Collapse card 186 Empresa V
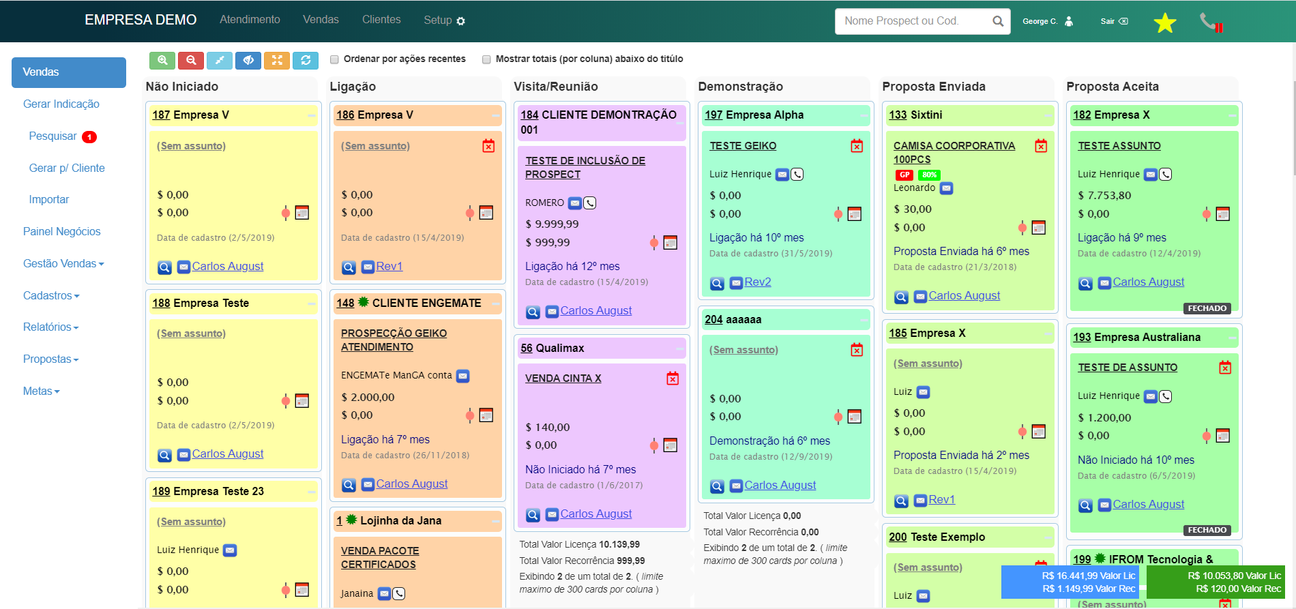The width and height of the screenshot is (1296, 609). [495, 116]
